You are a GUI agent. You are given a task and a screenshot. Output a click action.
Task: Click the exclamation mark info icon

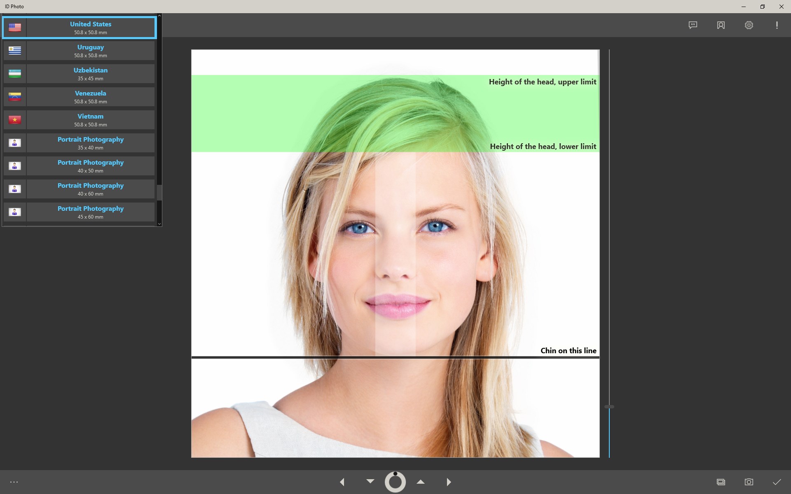(x=777, y=25)
